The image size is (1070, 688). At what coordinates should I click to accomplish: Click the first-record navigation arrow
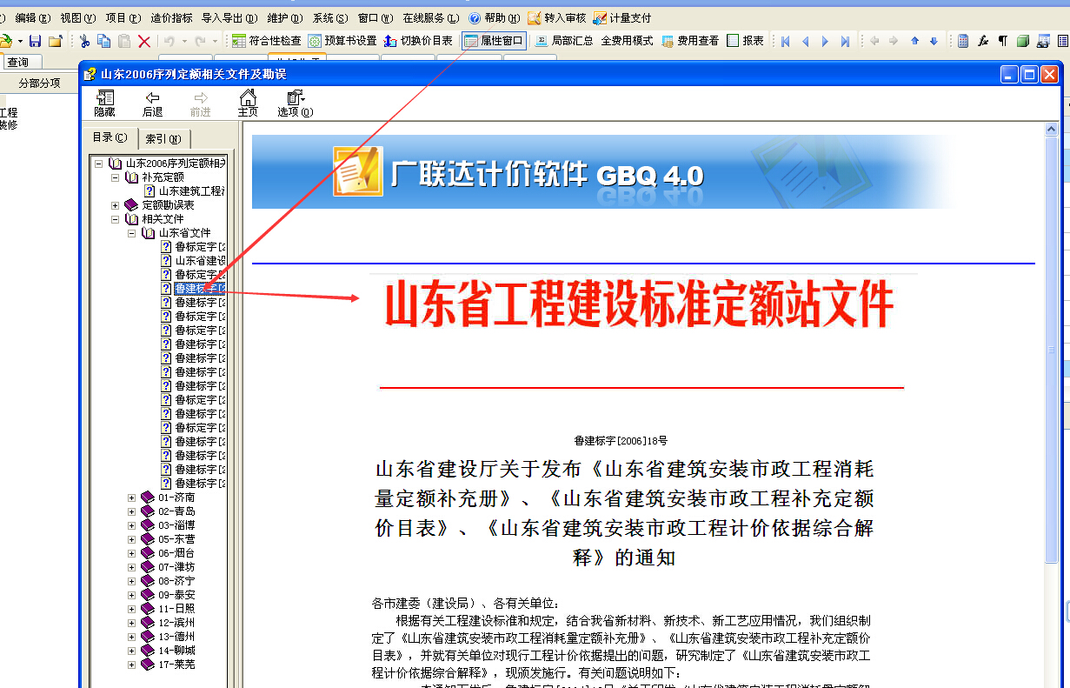click(786, 41)
